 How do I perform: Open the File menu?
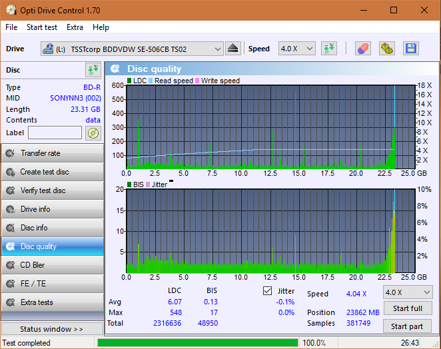point(11,27)
